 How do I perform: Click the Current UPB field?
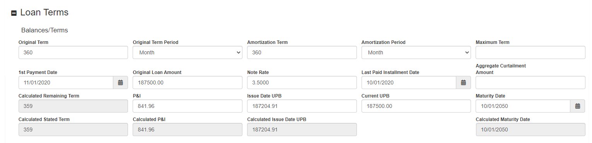click(x=416, y=106)
